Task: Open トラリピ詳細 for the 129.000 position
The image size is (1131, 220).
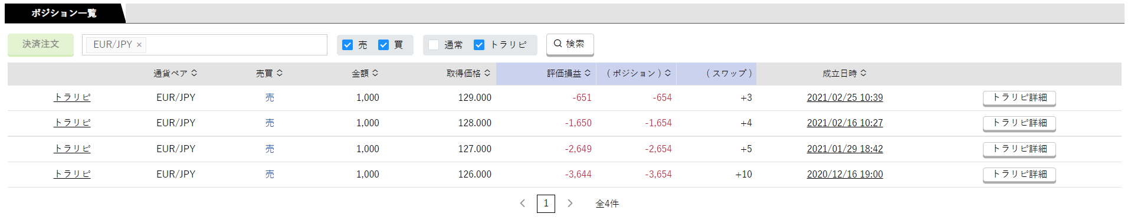Action: point(1019,98)
